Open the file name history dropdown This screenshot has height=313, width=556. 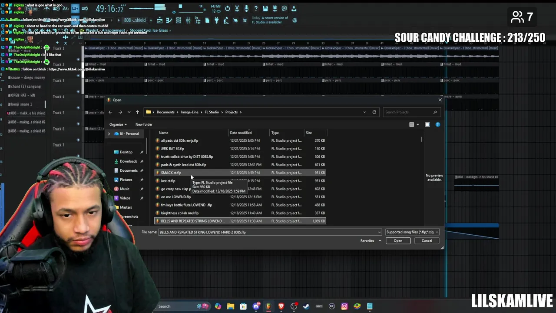click(x=379, y=232)
